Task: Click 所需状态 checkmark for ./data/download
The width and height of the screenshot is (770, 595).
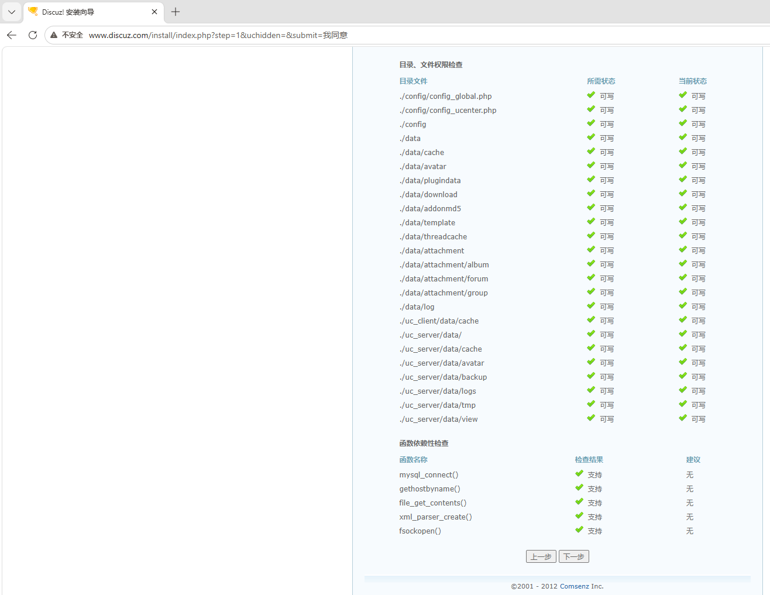Action: 591,194
